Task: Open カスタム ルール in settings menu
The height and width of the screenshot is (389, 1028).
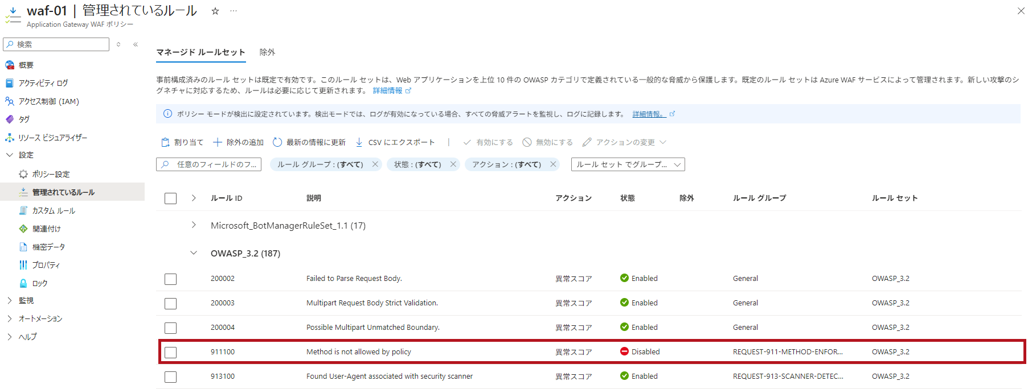Action: [x=54, y=210]
